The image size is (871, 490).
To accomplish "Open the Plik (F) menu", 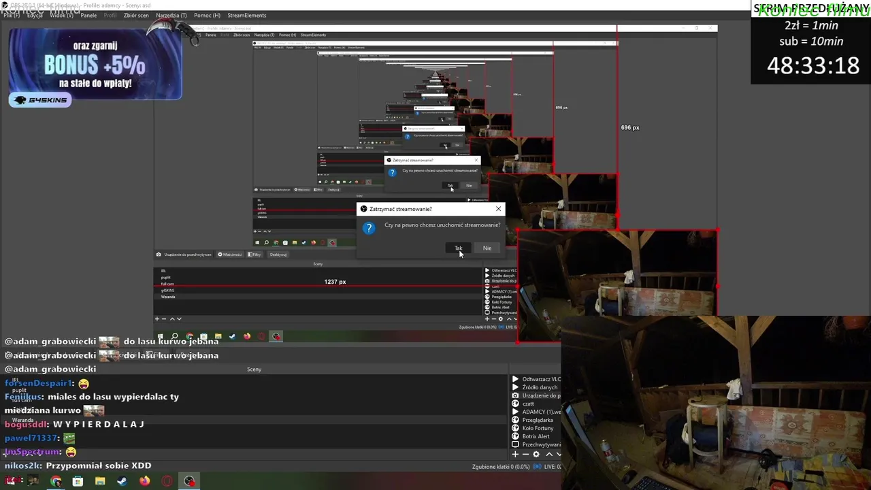I will pyautogui.click(x=11, y=15).
